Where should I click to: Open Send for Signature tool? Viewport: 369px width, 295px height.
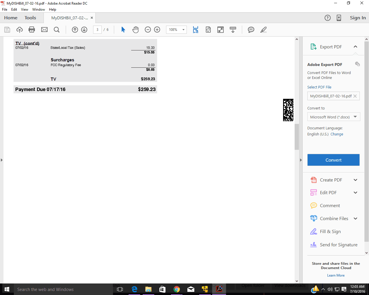[x=334, y=245]
